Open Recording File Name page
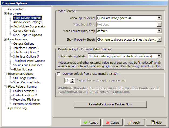 pos(26,99)
